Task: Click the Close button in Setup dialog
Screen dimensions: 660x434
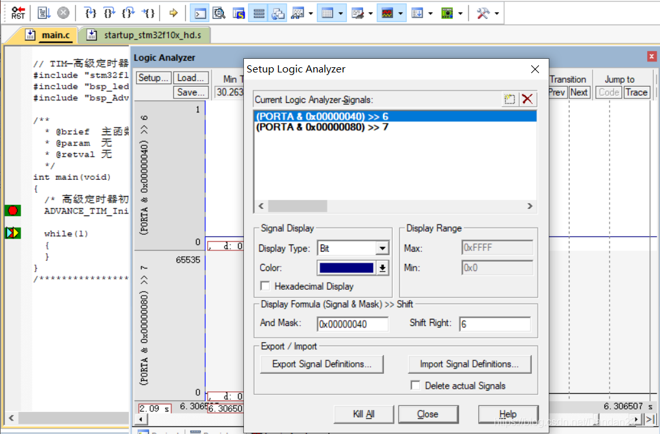Action: (428, 414)
